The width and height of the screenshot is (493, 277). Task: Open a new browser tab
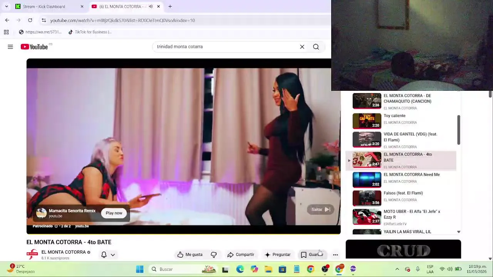click(170, 7)
